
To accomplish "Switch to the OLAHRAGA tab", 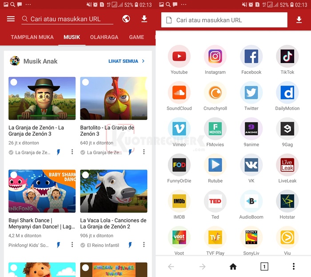I will [x=105, y=37].
